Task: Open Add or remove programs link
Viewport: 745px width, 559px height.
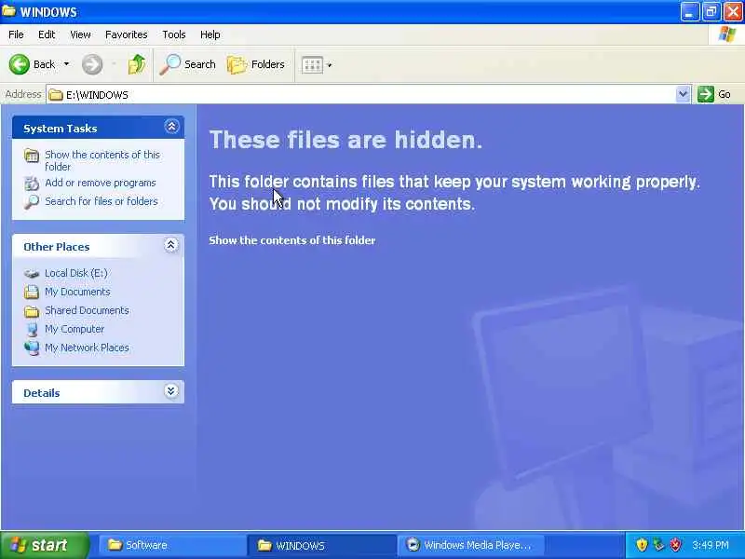Action: click(x=101, y=183)
